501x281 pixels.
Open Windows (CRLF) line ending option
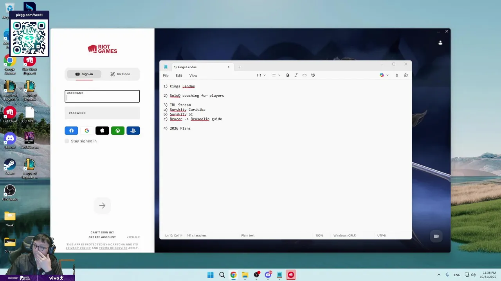[x=345, y=235]
